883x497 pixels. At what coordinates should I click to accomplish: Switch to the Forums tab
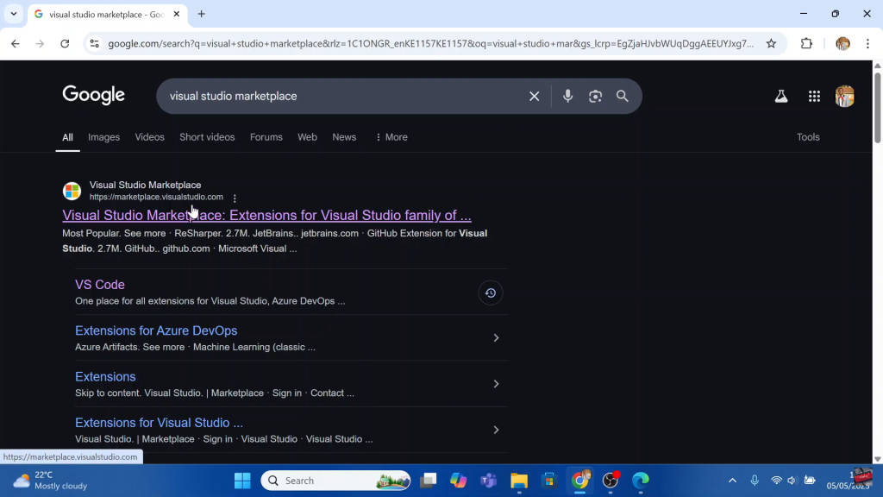click(x=266, y=137)
